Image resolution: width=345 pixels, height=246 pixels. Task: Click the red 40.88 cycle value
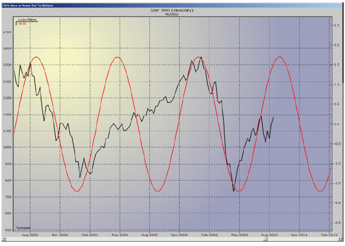point(22,23)
